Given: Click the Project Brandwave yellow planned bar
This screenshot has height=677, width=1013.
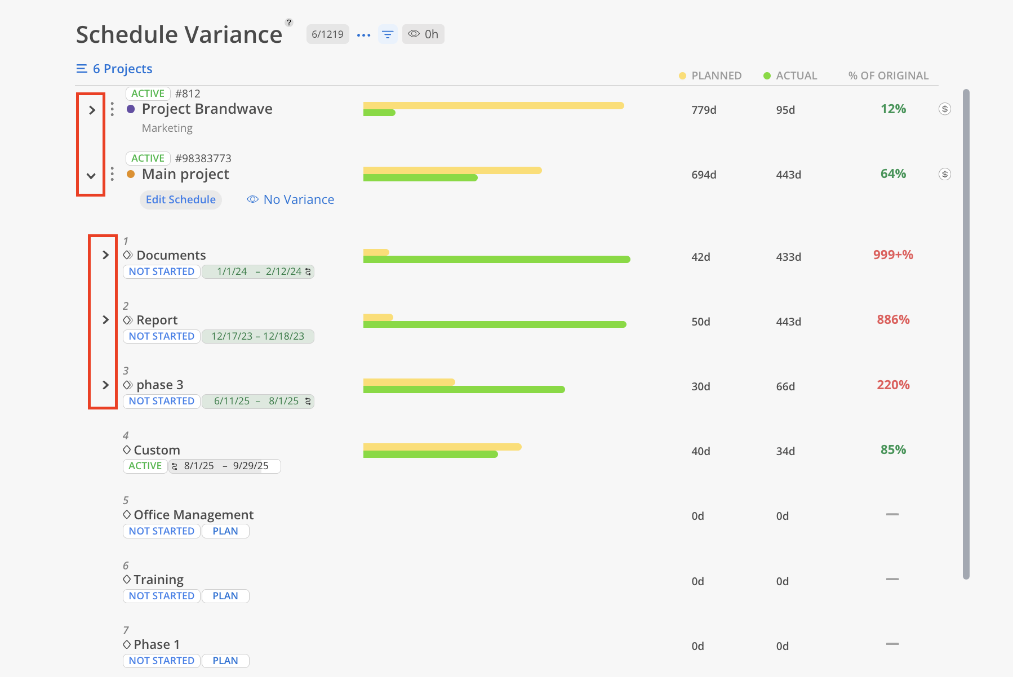Looking at the screenshot, I should coord(494,105).
